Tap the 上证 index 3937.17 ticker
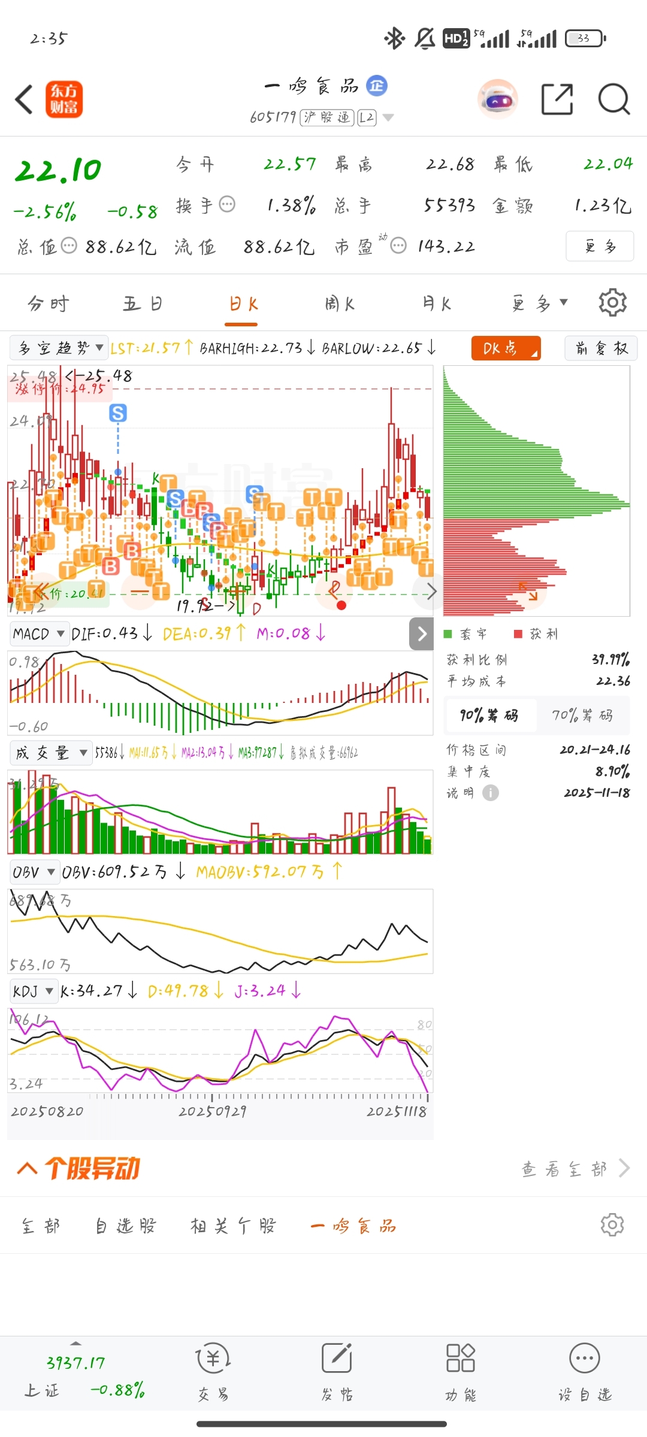 point(75,1363)
